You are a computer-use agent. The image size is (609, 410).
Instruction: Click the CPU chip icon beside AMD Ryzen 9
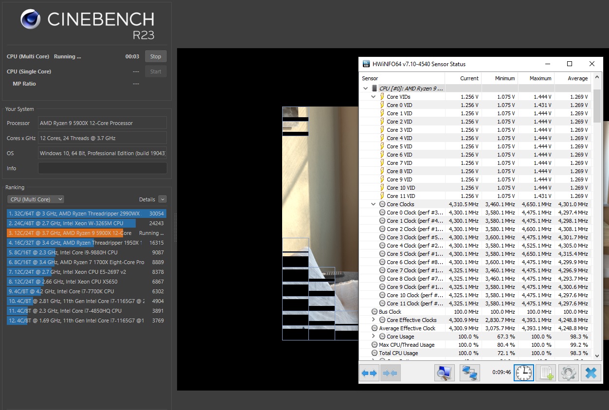pos(374,89)
